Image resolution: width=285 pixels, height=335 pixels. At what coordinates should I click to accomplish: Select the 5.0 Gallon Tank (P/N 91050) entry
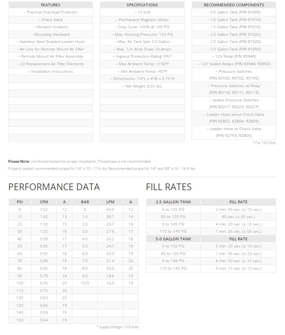[234, 49]
